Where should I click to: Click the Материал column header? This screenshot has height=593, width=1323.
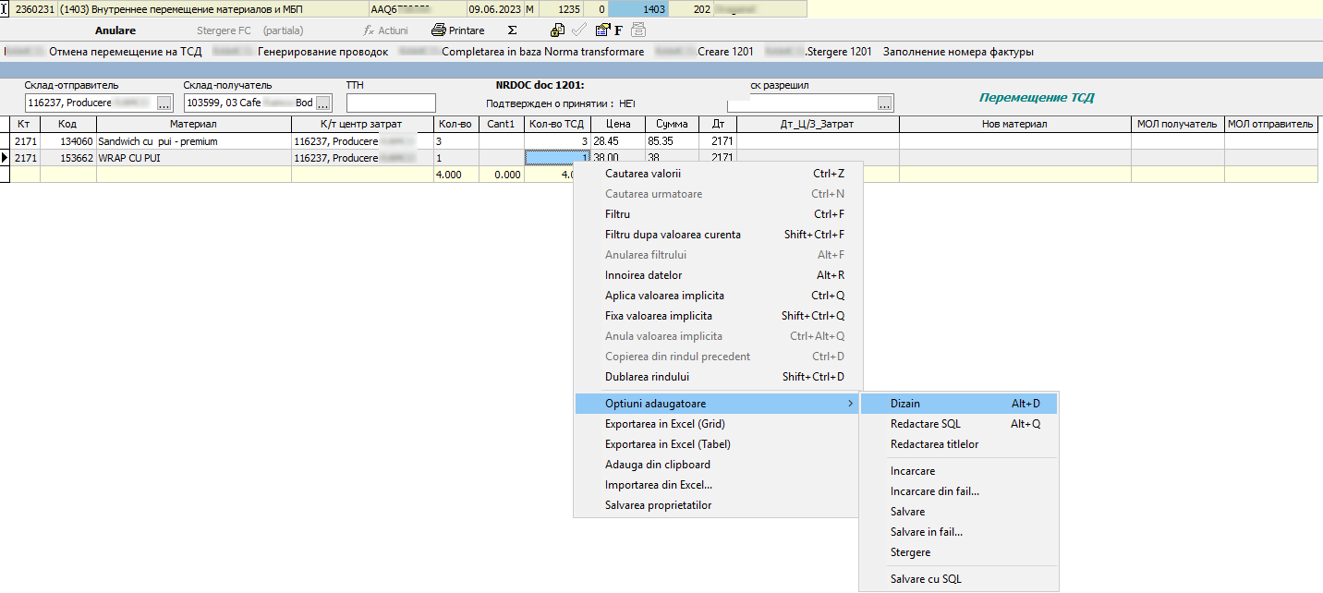[x=194, y=124]
